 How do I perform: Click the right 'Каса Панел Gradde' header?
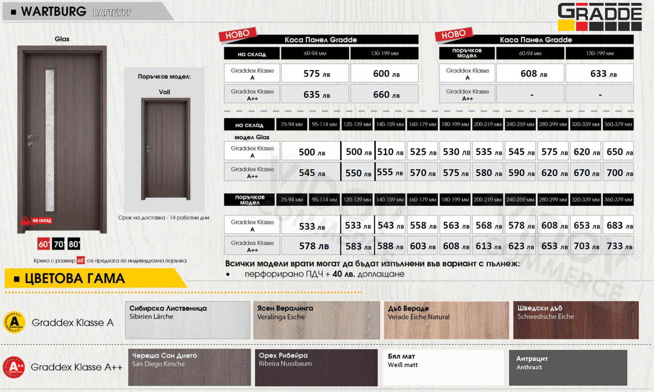(536, 40)
